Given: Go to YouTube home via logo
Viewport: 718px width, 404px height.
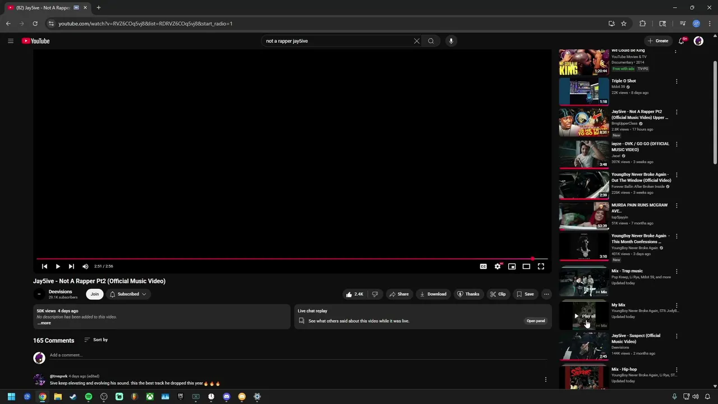Looking at the screenshot, I should click(36, 41).
